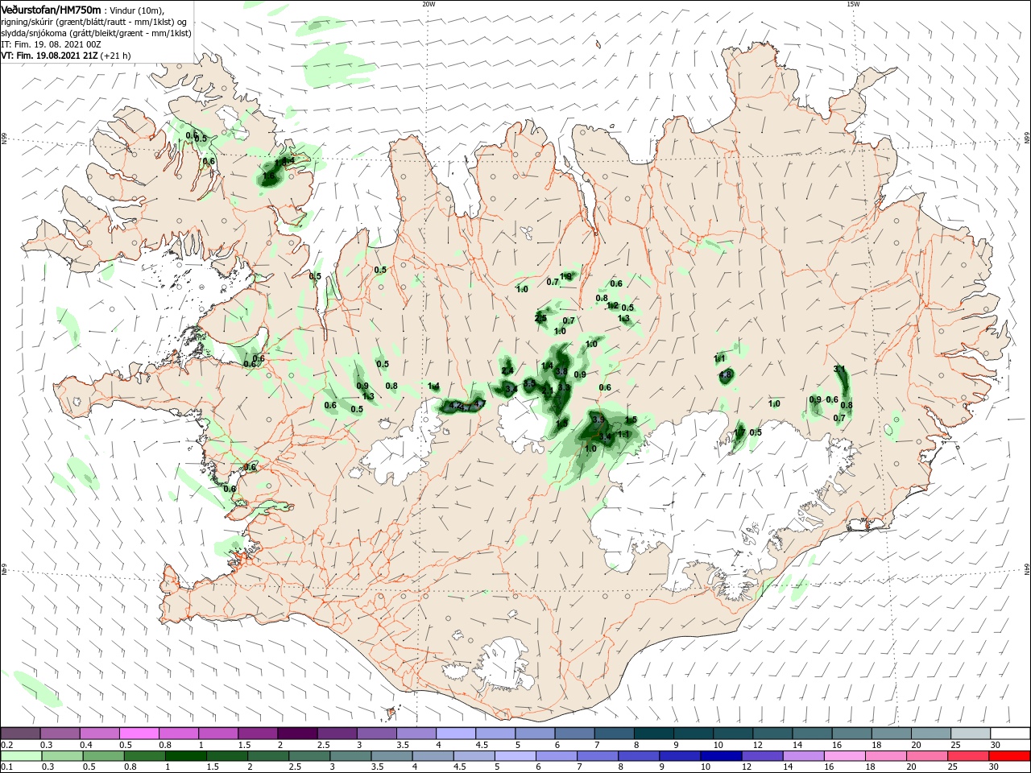1031x773 pixels.
Task: Select the darkest purple swatch in upper legend row
Action: 296,733
